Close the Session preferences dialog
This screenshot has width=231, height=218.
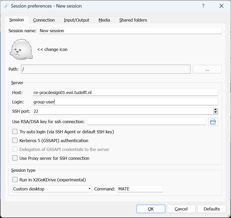(x=221, y=6)
